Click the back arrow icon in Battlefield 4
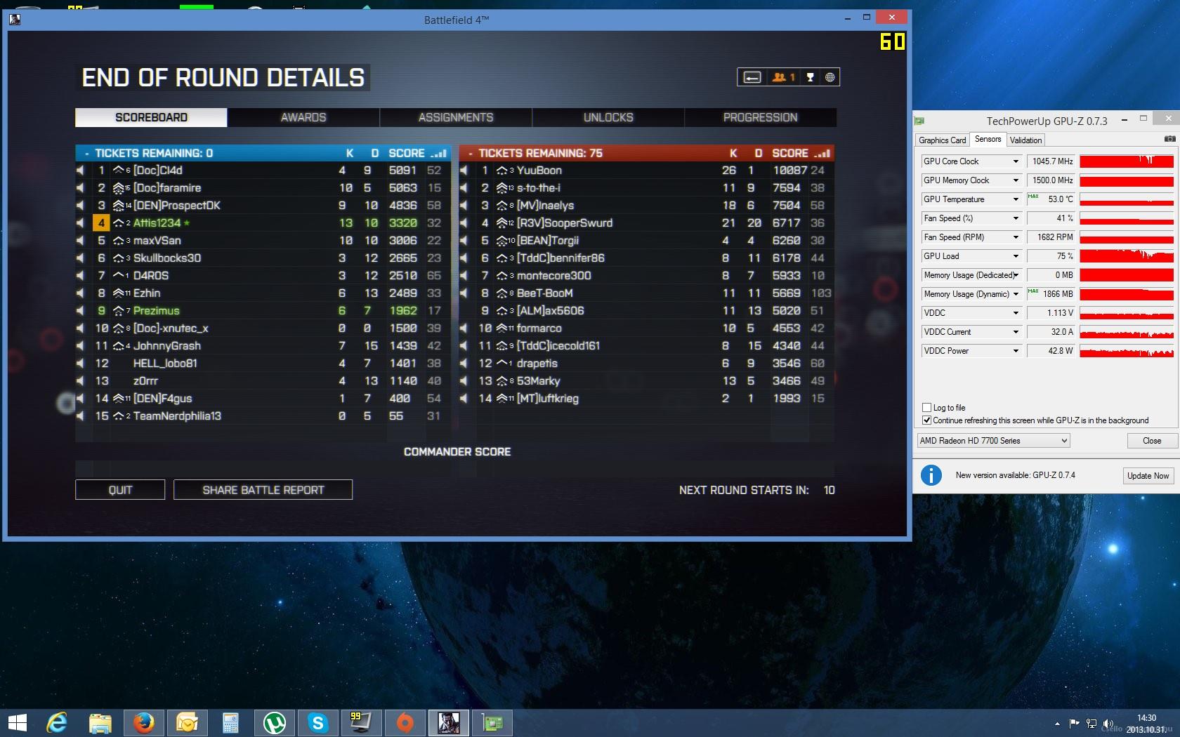The image size is (1180, 737). tap(752, 77)
